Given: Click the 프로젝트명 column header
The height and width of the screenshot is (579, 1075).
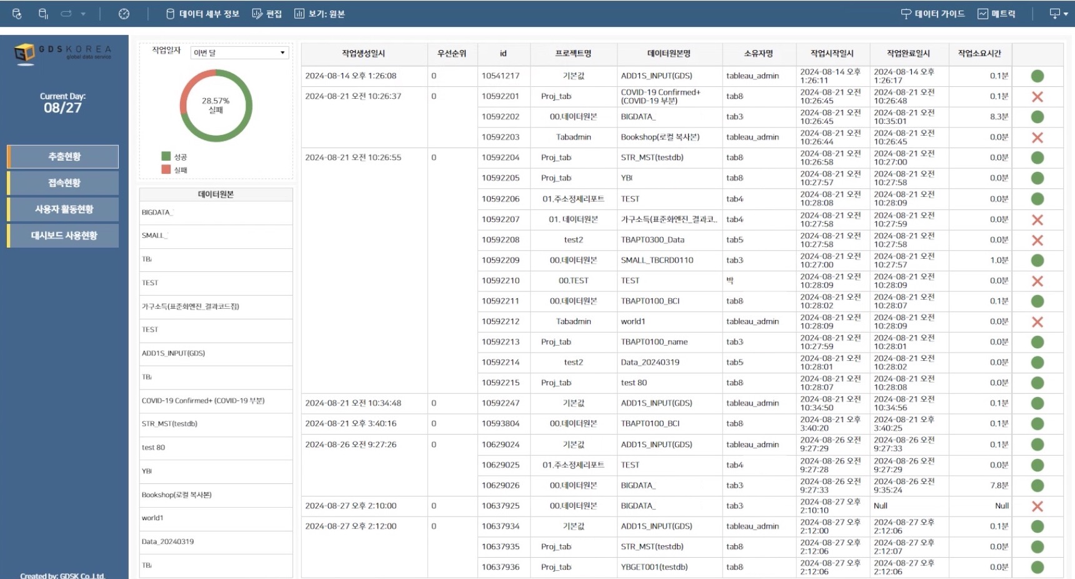Looking at the screenshot, I should click(573, 54).
